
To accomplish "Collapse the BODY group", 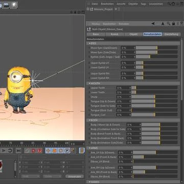I will coord(90,120).
